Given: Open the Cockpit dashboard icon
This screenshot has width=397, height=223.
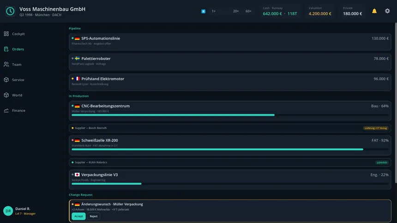Looking at the screenshot, I should tap(6, 34).
